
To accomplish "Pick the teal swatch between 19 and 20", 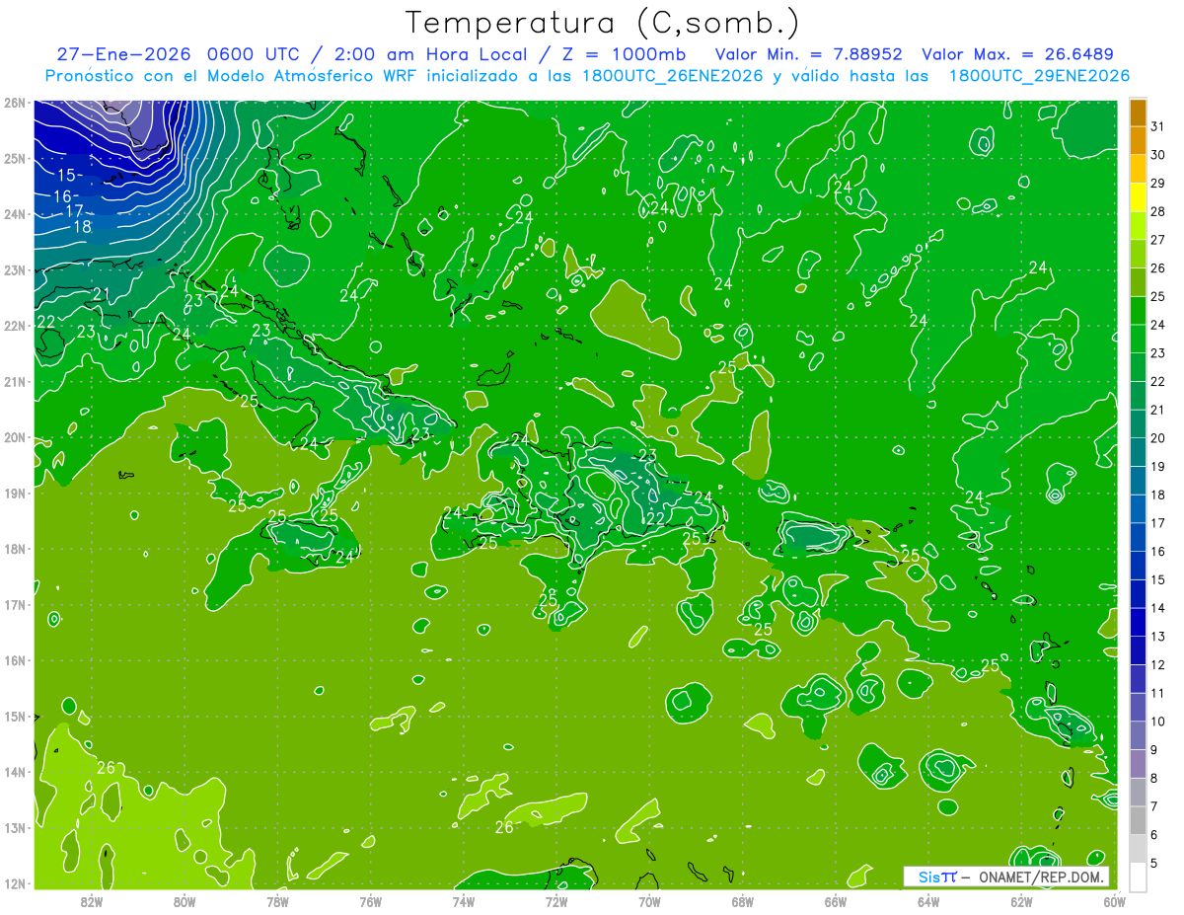I will coord(1138,452).
